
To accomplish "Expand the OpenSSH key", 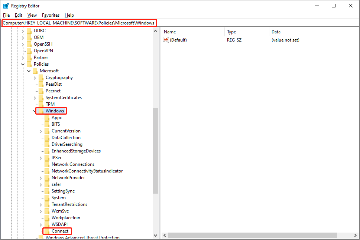I will pyautogui.click(x=23, y=44).
